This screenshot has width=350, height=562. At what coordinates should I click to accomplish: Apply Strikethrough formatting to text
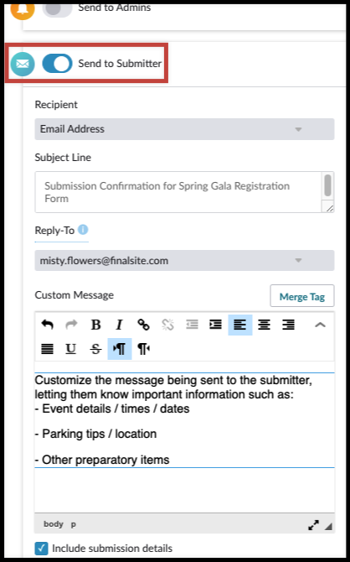(x=95, y=348)
